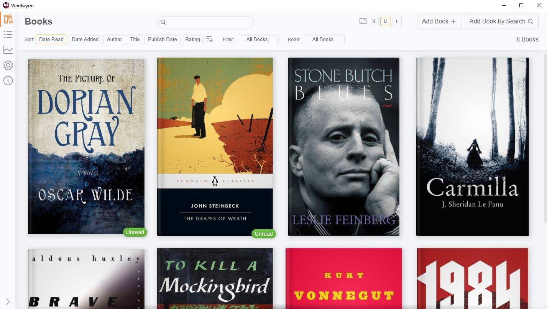The height and width of the screenshot is (309, 547).
Task: Click Add Book by Search button
Action: [501, 21]
